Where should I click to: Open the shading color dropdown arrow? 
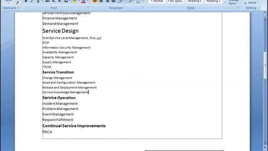click(x=133, y=1)
